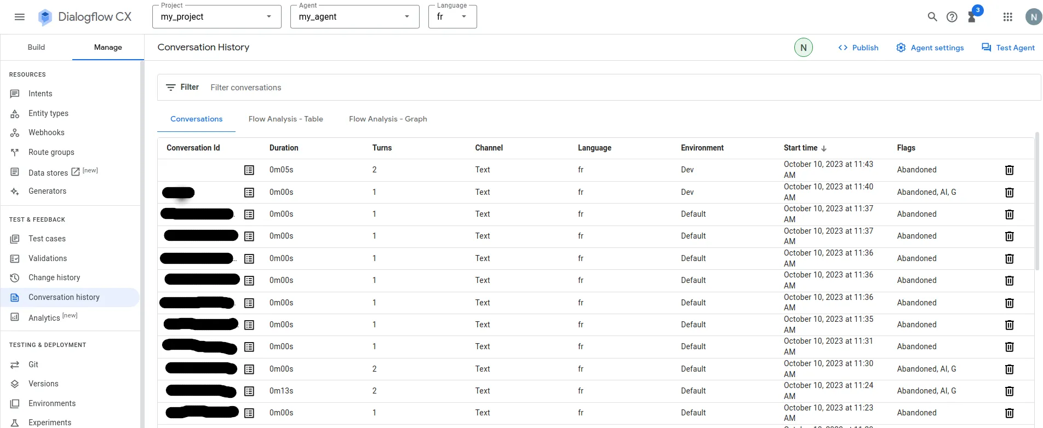Click the Filter icon button
Screen dimensions: 1043x428
click(x=171, y=88)
